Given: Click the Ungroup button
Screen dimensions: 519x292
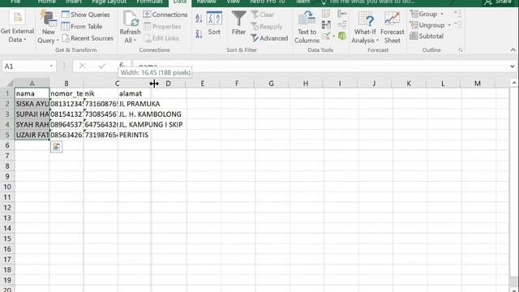Looking at the screenshot, I should point(427,25).
